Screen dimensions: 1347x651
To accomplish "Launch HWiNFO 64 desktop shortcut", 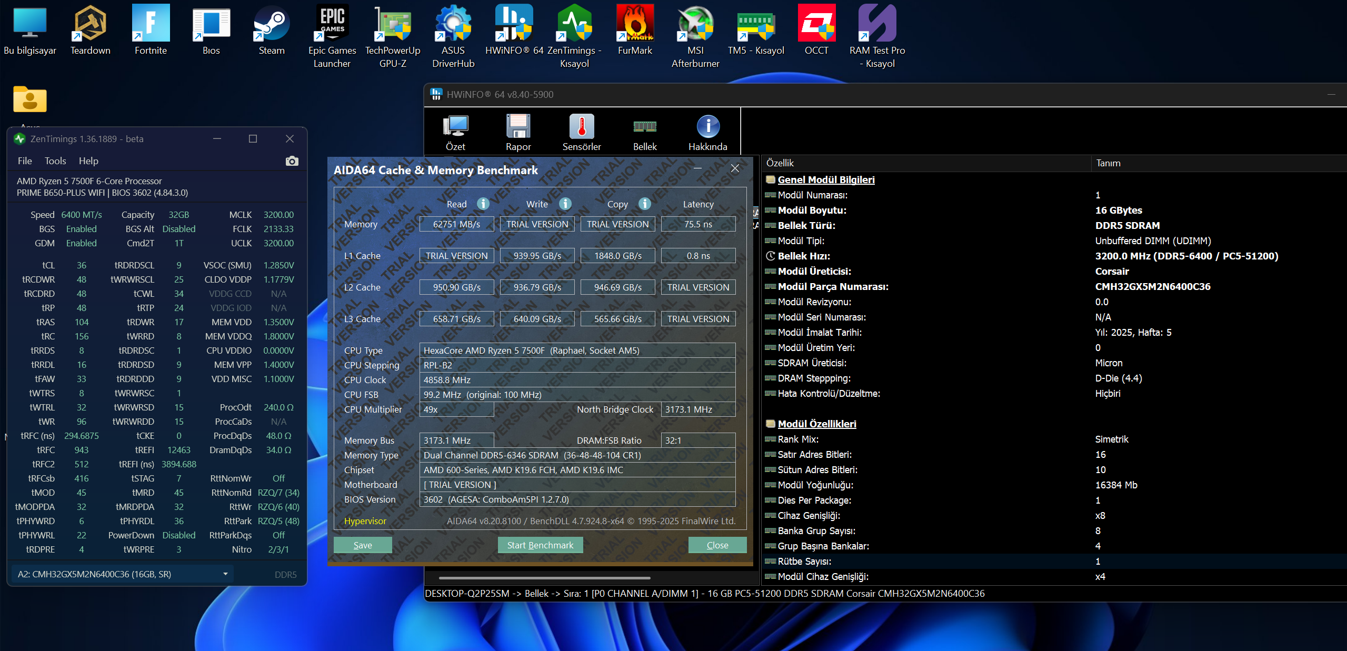I will click(x=514, y=31).
